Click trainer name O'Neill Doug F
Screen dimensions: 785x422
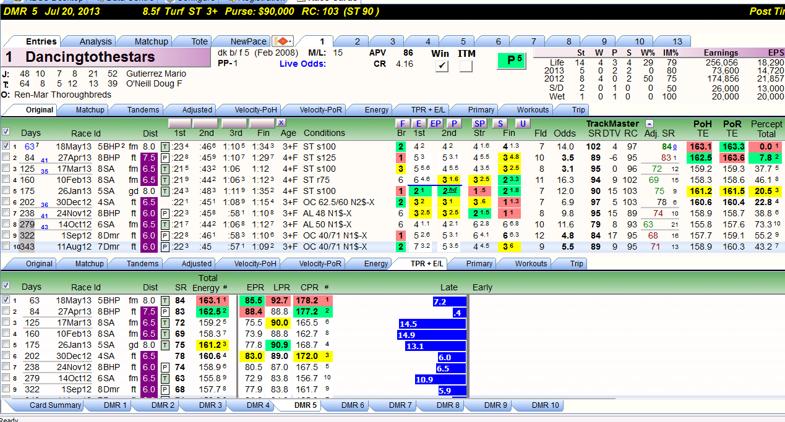(x=154, y=83)
